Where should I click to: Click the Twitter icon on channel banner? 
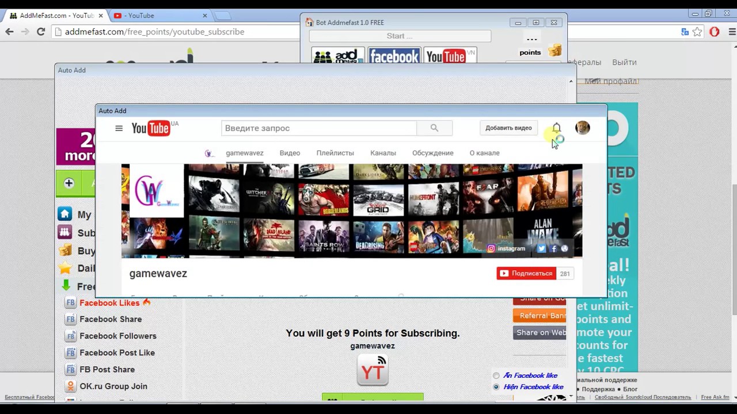(541, 248)
